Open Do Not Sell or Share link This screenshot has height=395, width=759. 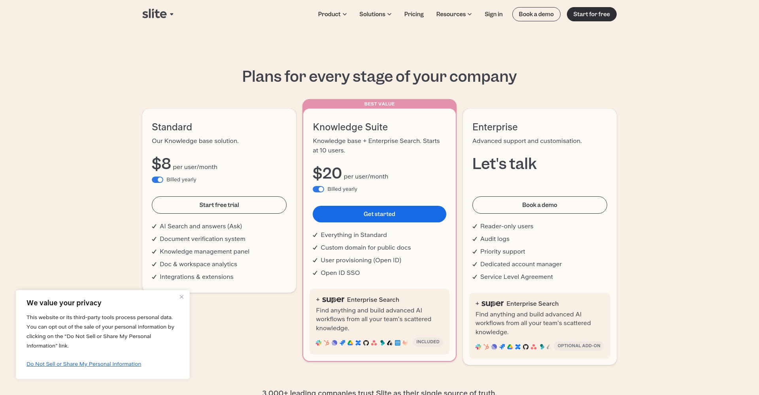tap(84, 364)
